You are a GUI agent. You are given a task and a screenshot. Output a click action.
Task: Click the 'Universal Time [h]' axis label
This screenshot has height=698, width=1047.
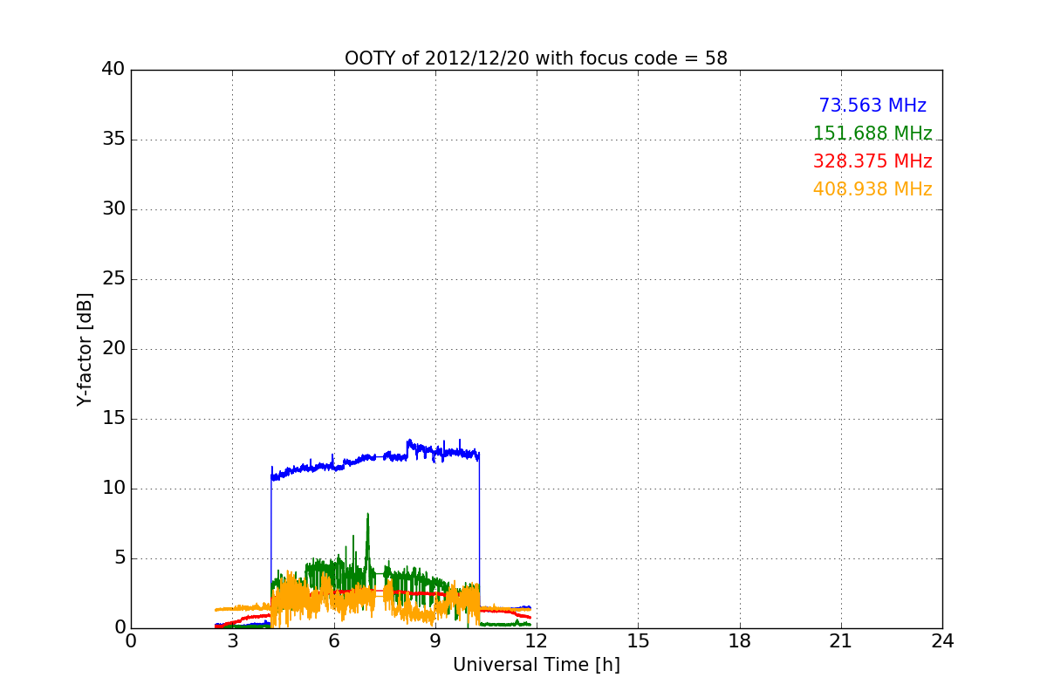coord(536,665)
